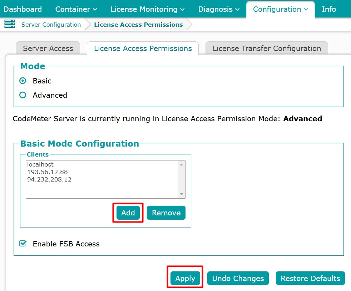Screen dimensions: 351x291
Task: Switch to the Server Access tab
Action: [x=48, y=48]
